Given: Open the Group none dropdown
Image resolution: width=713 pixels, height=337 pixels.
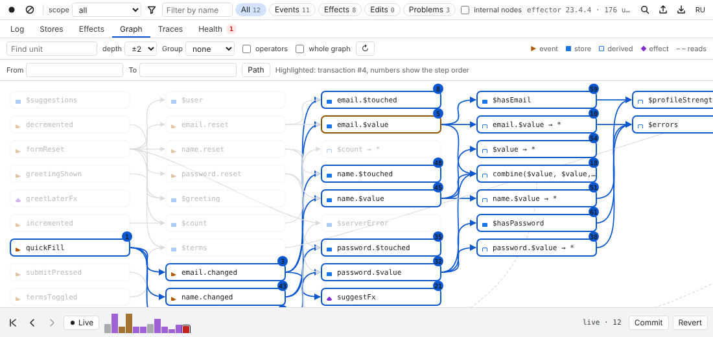Looking at the screenshot, I should click(x=210, y=49).
